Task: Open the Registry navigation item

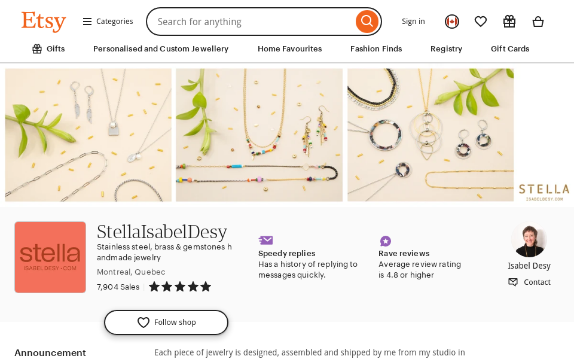Action: click(x=446, y=49)
